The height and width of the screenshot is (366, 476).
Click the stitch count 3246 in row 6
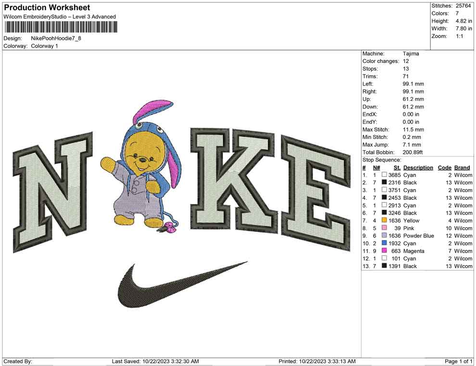point(395,213)
